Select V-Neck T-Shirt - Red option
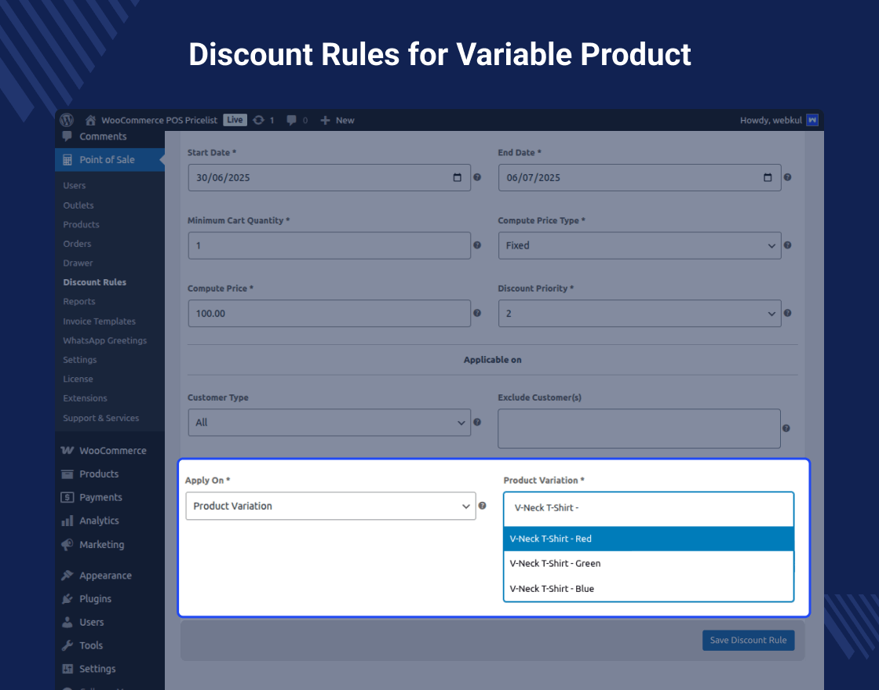Image resolution: width=879 pixels, height=690 pixels. click(x=648, y=539)
